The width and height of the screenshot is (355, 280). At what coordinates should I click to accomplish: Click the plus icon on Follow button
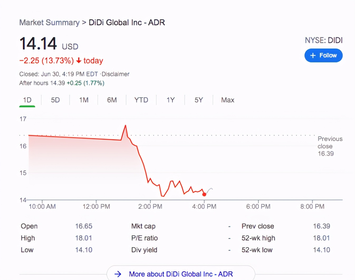[313, 56]
